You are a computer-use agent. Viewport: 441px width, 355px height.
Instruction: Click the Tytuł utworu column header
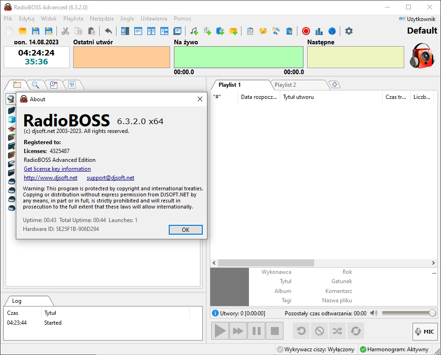pyautogui.click(x=331, y=97)
